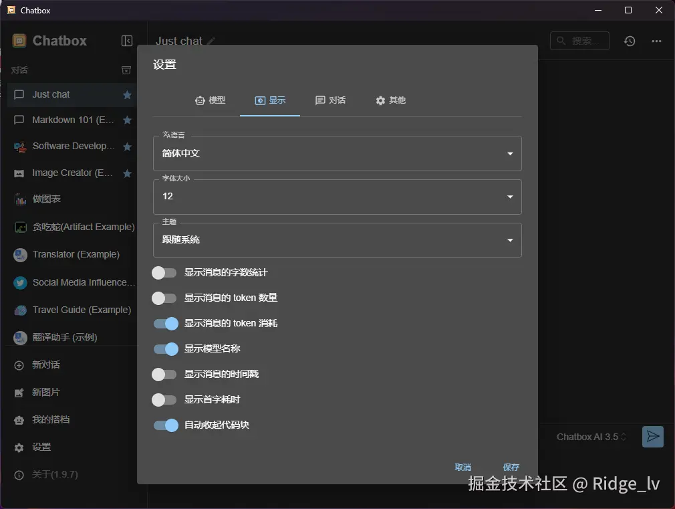The height and width of the screenshot is (509, 675).
Task: Click the 取消 button
Action: (462, 467)
